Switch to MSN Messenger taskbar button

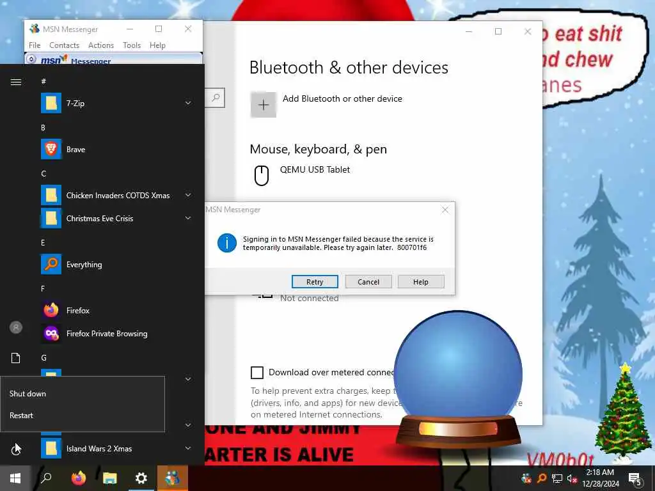pyautogui.click(x=172, y=478)
